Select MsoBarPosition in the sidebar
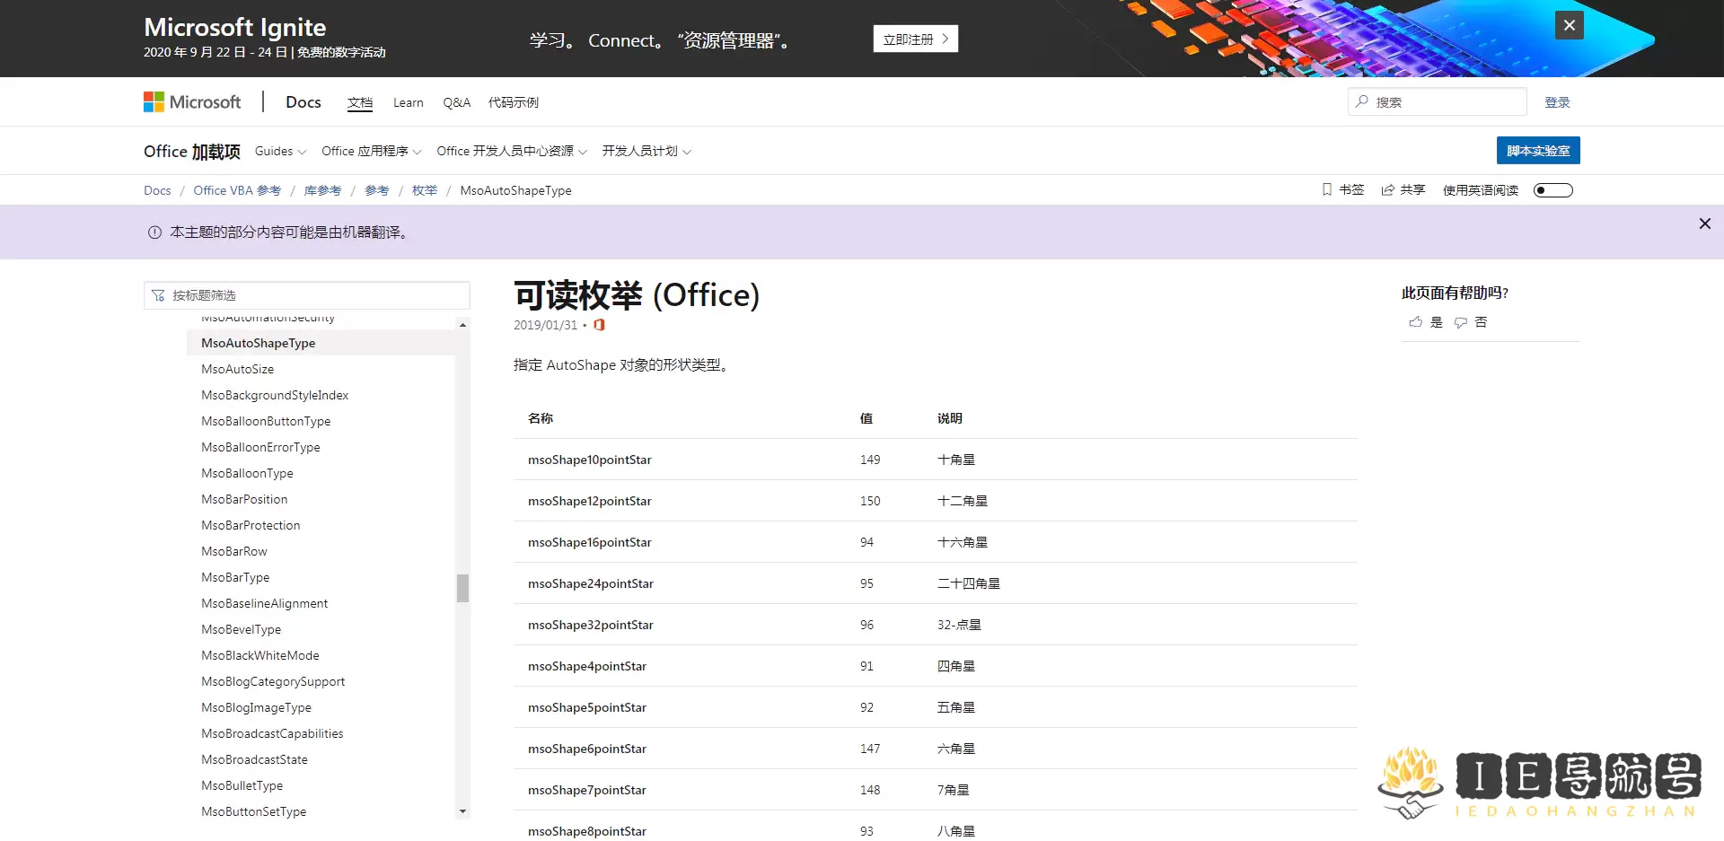The image size is (1724, 841). (244, 499)
